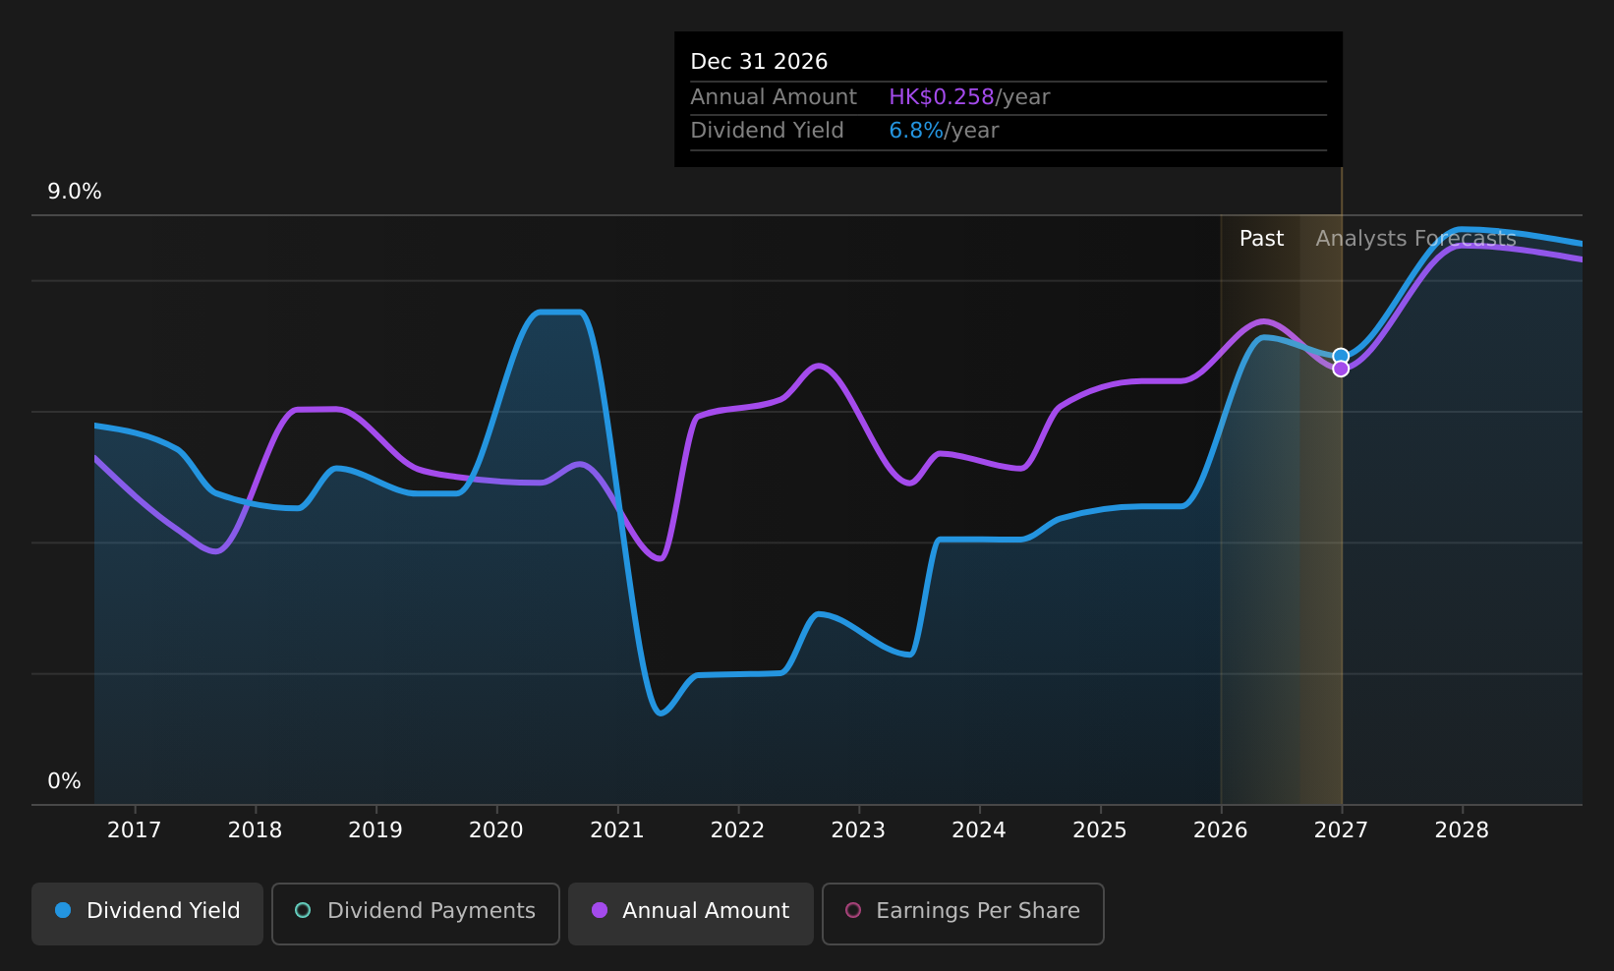
Task: Click the purple Annual Amount data point marker
Action: pos(1341,369)
